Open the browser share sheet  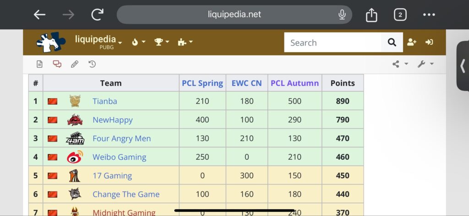coord(371,15)
